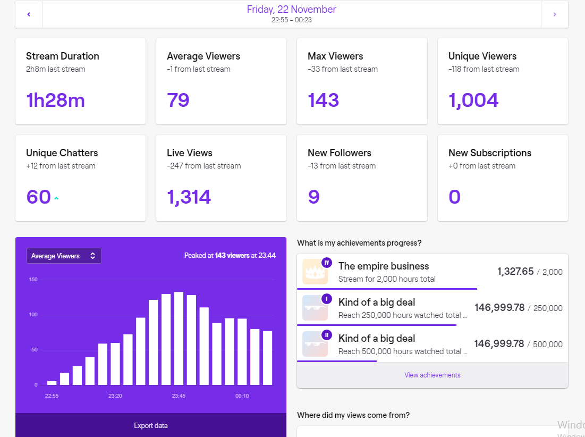Viewport: 585px width, 437px height.
Task: Select the Live Views 1,314 card
Action: point(221,178)
